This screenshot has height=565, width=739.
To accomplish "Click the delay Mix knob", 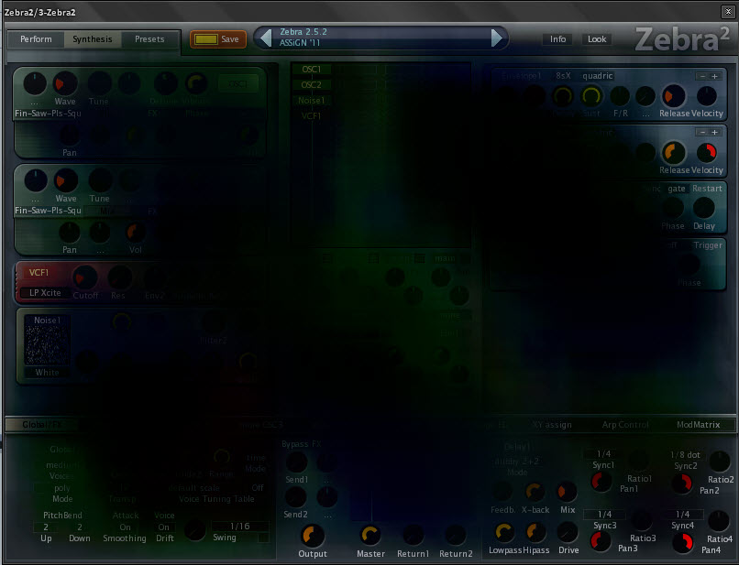I will 567,492.
